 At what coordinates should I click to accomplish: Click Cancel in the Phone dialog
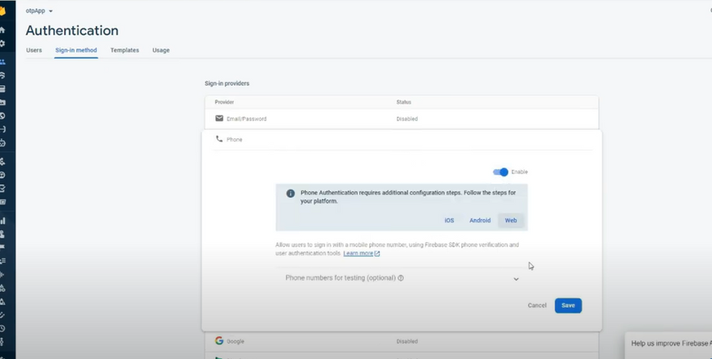(537, 306)
